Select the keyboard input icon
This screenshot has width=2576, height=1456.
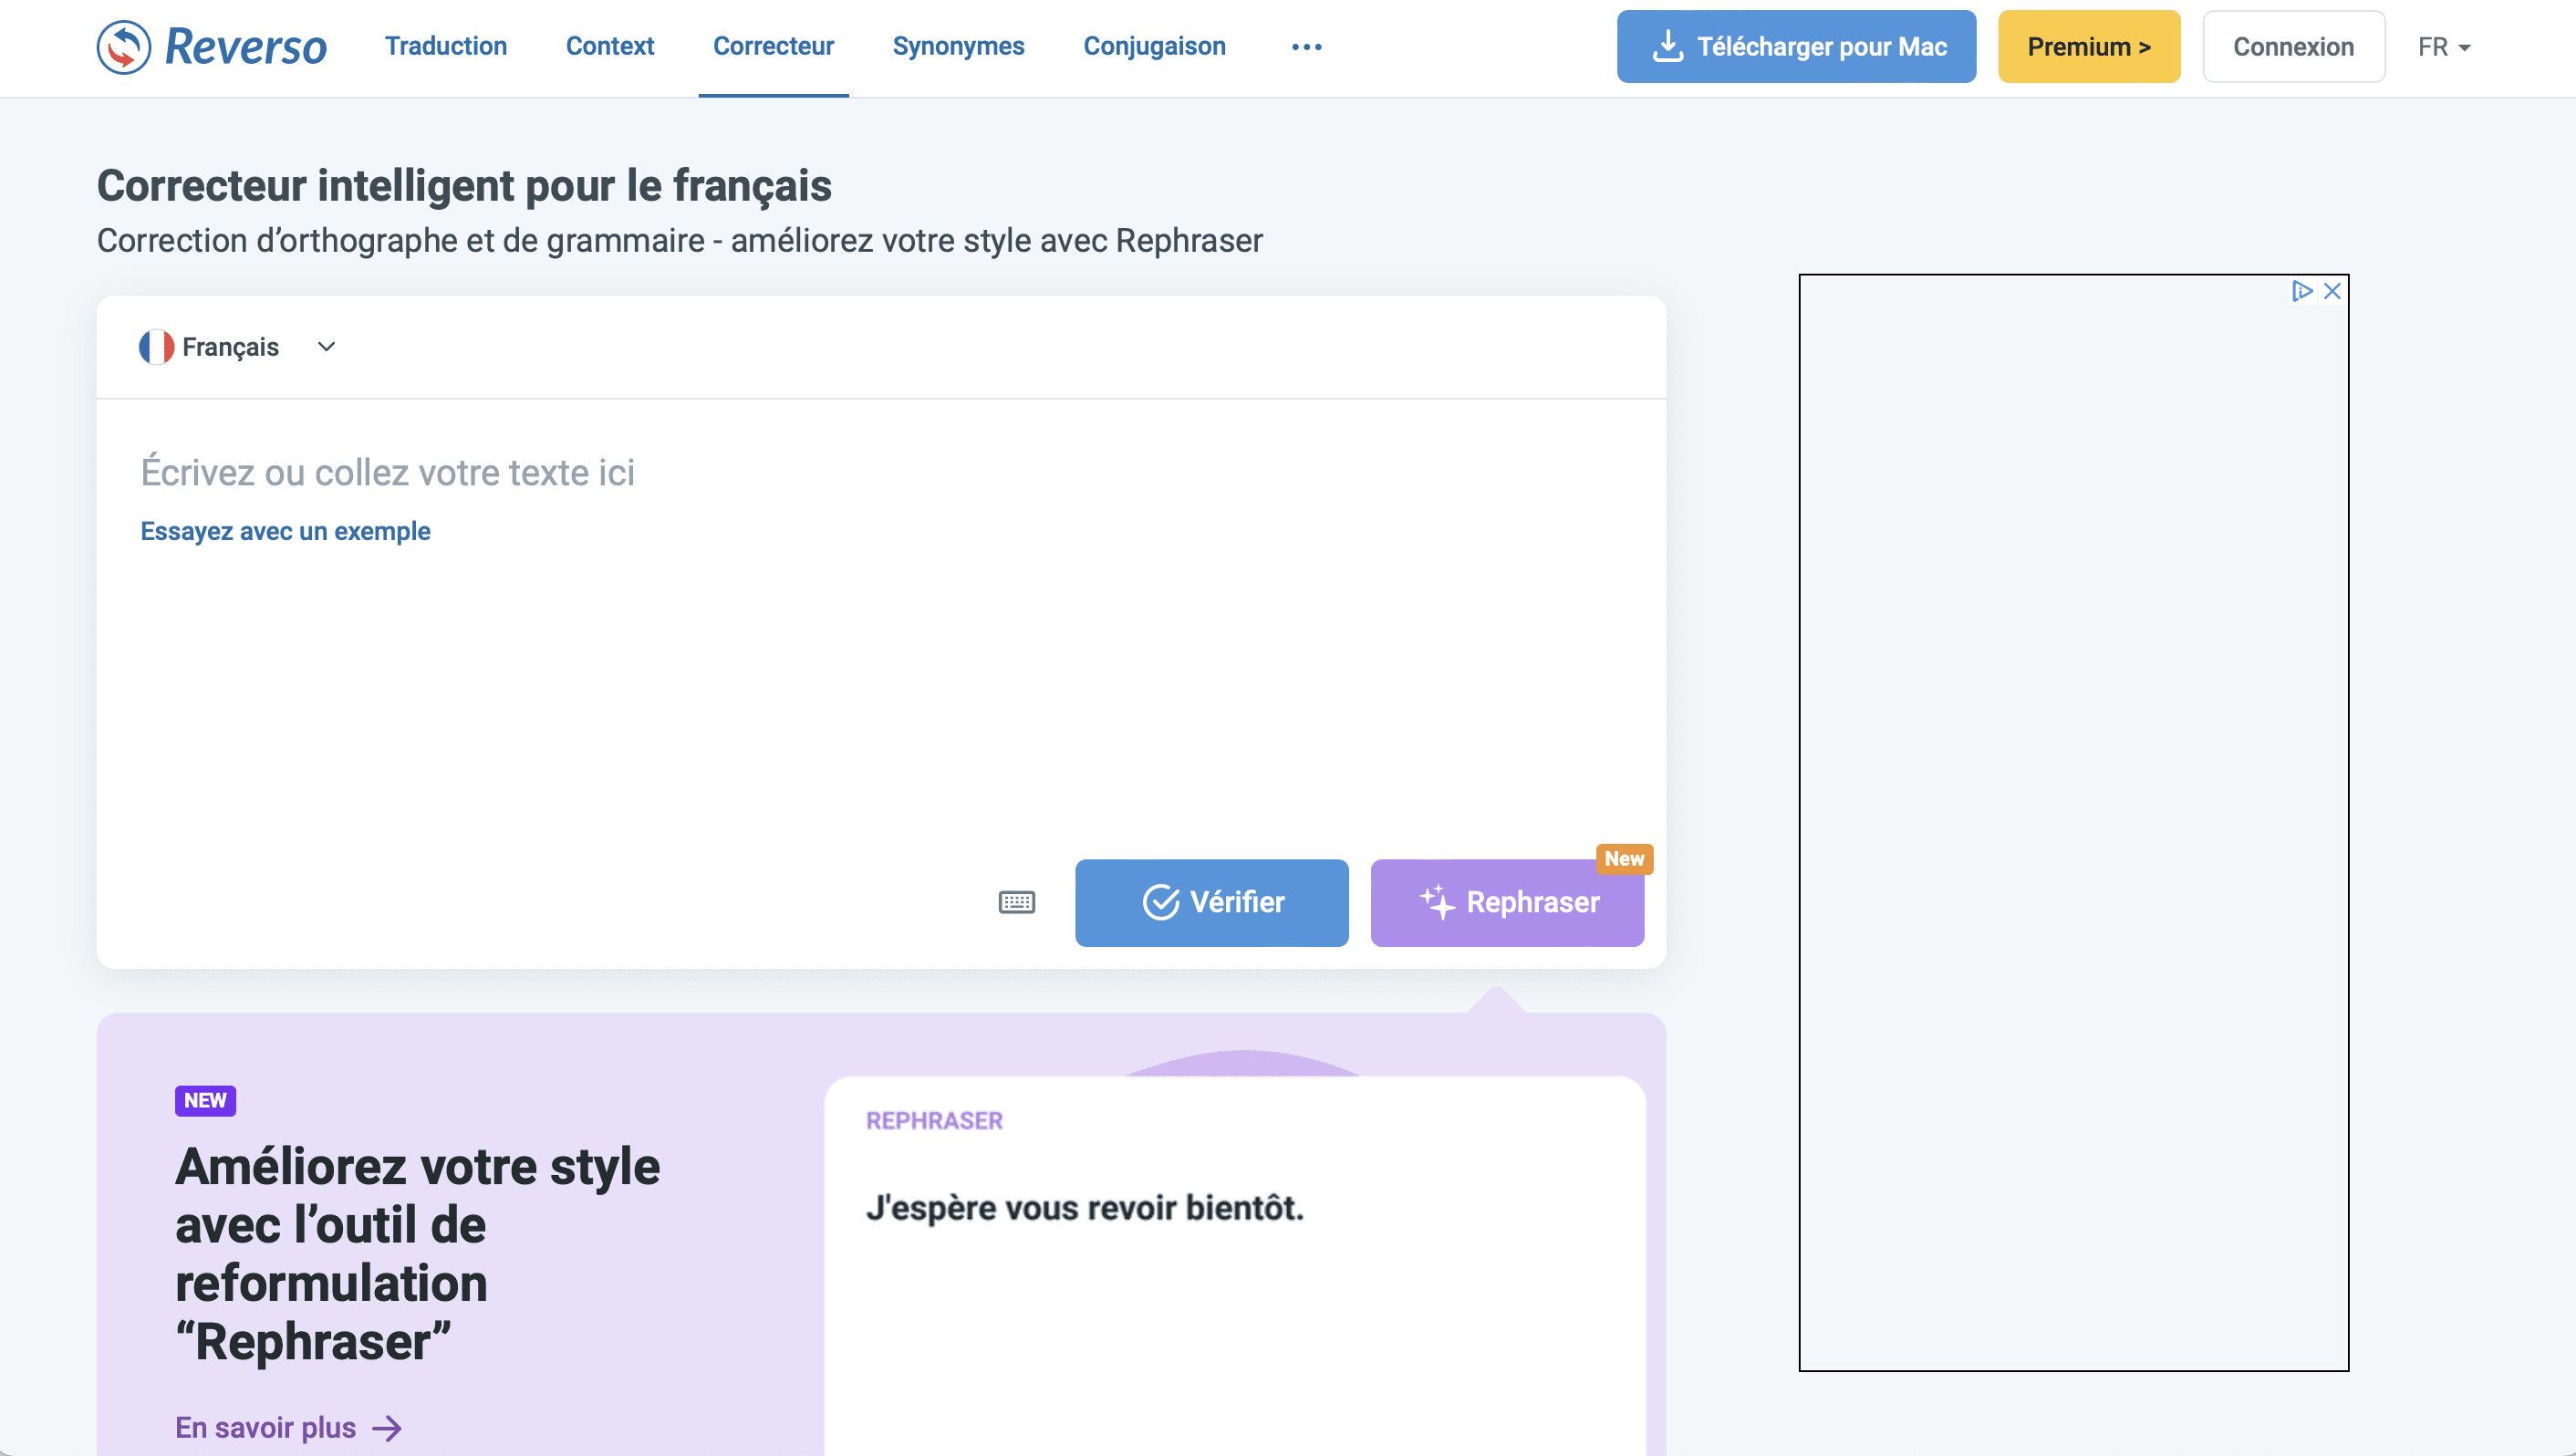pyautogui.click(x=1017, y=902)
